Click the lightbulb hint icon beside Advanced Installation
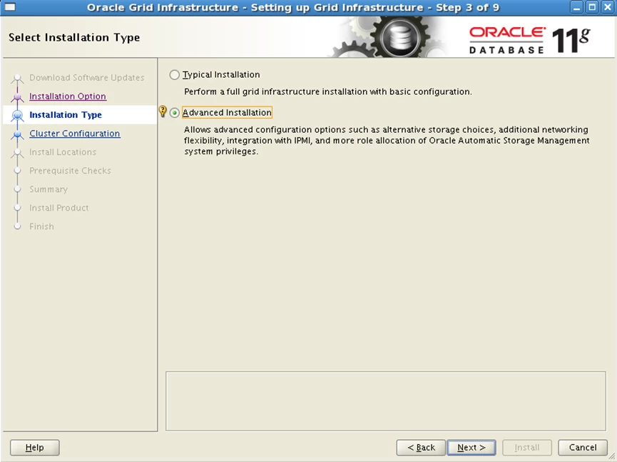The width and height of the screenshot is (617, 462). tap(163, 111)
